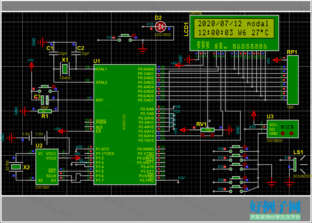This screenshot has width=312, height=223.
Task: Click the DS18B20 part name label
Action: [x=275, y=141]
